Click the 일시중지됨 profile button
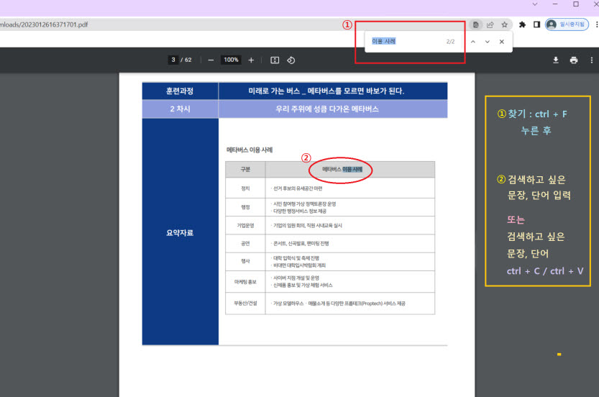This screenshot has width=599, height=397. point(567,24)
